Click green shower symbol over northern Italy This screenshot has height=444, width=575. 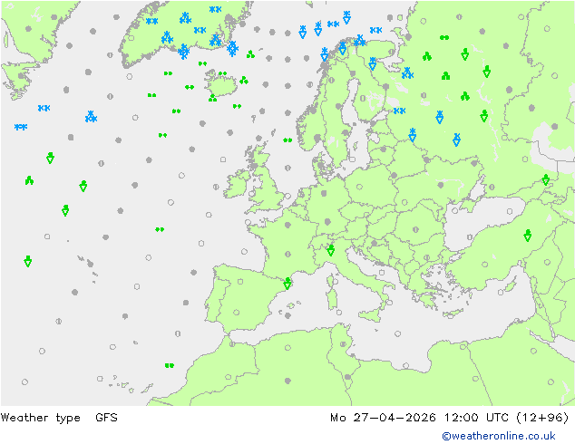(331, 250)
